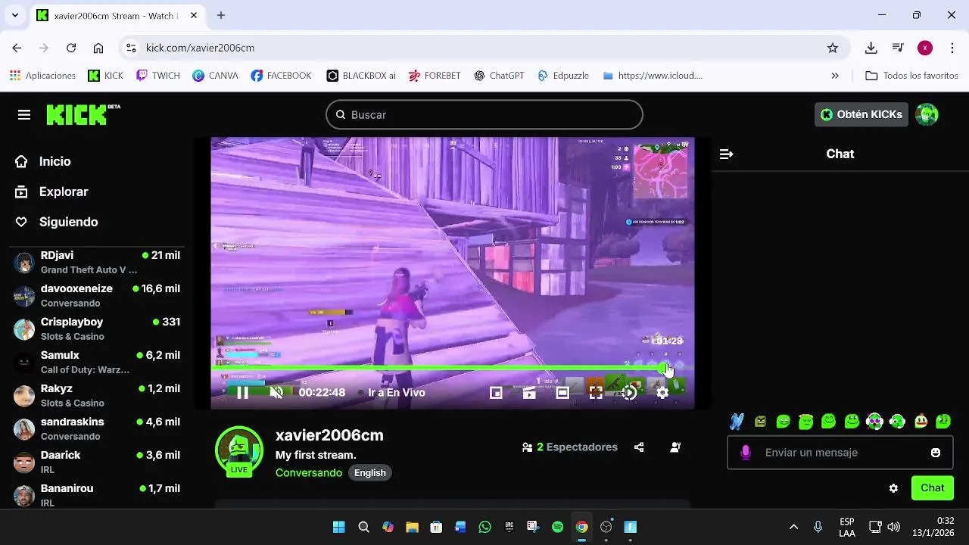Show hidden system tray icons

(x=793, y=527)
